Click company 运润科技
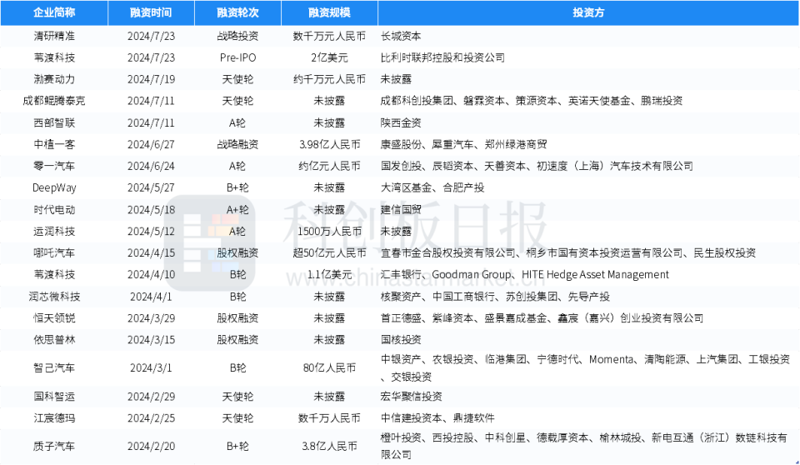The image size is (800, 465). pos(54,231)
